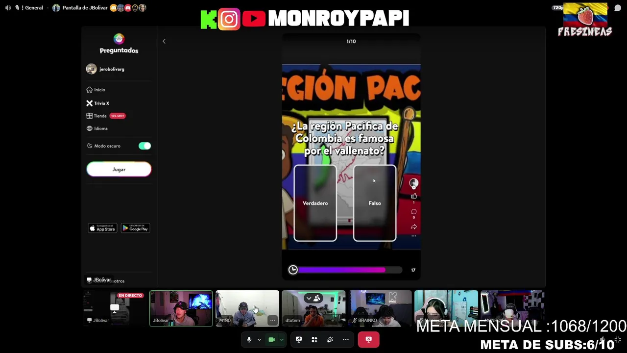
Task: Select the BRAINKO participant tile
Action: 380,308
